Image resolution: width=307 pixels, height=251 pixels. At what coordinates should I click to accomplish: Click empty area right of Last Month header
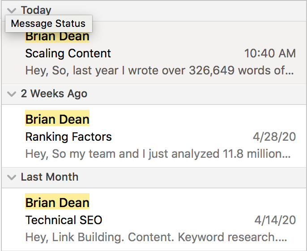[x=192, y=177]
